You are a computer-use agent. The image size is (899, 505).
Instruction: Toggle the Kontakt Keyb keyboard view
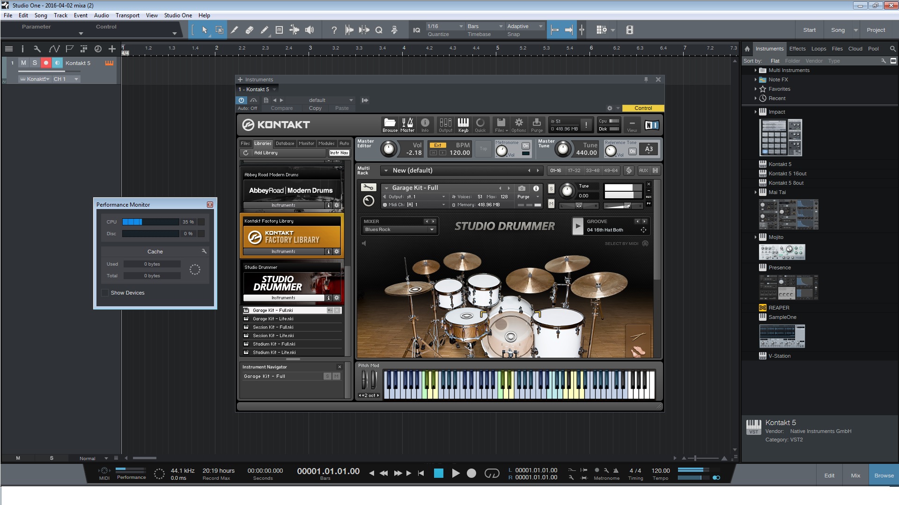463,125
